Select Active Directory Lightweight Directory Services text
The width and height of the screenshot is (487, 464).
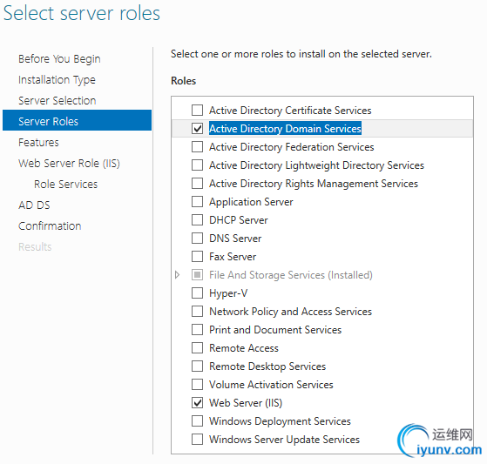click(316, 165)
